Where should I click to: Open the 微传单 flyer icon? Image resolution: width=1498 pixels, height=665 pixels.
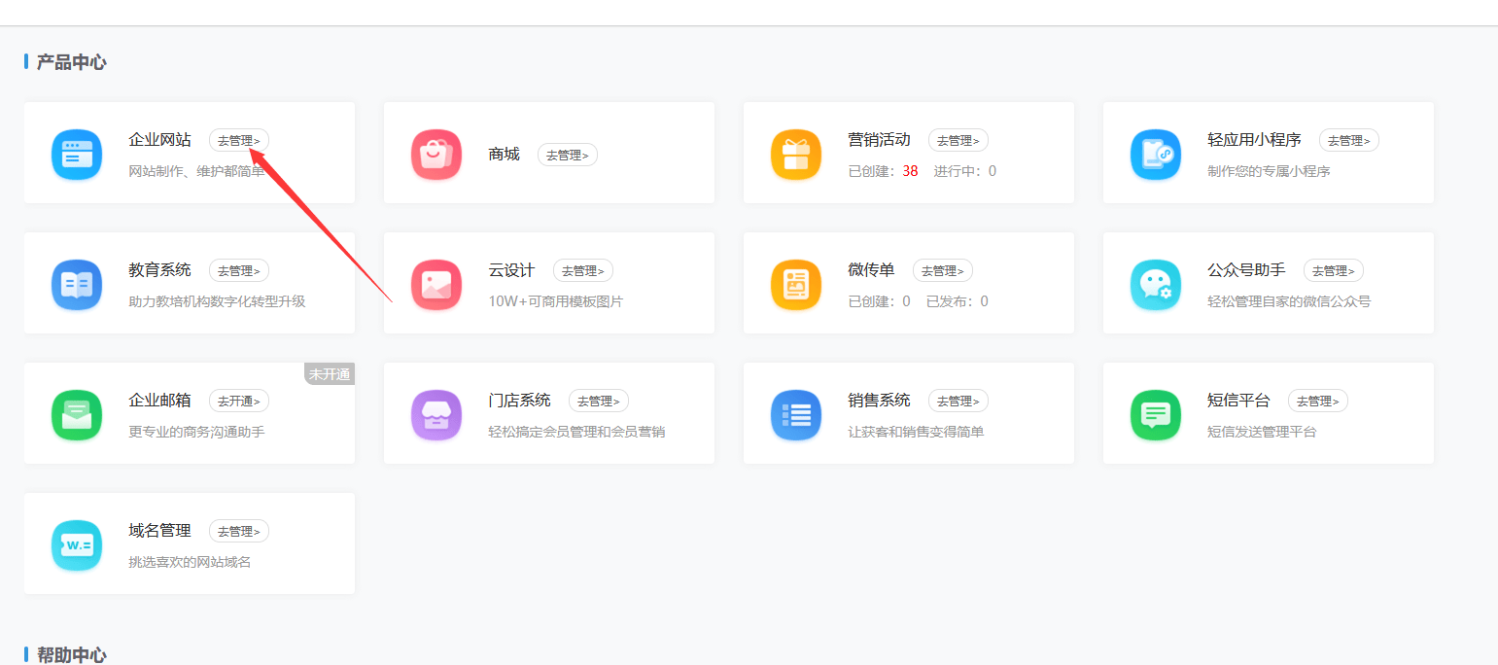click(x=796, y=284)
